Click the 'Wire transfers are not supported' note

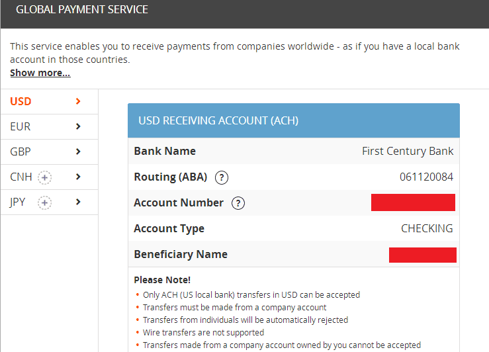point(203,332)
